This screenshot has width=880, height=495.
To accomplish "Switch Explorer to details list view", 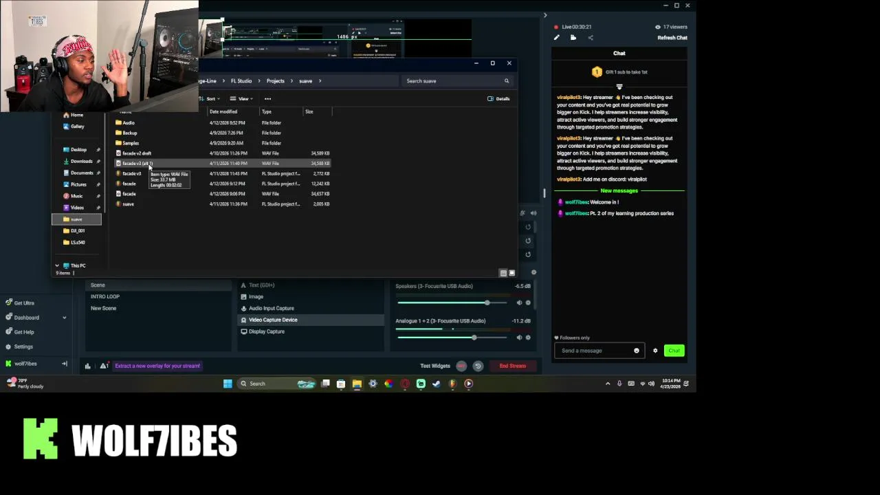I will pos(503,273).
